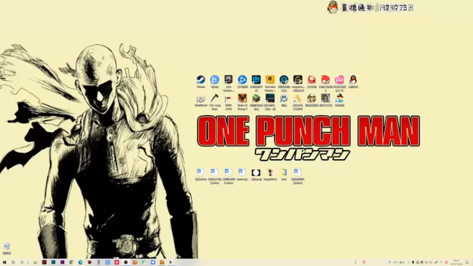Viewport: 473px width, 266px height.
Task: Open File Explorer from the taskbar
Action: 35,262
